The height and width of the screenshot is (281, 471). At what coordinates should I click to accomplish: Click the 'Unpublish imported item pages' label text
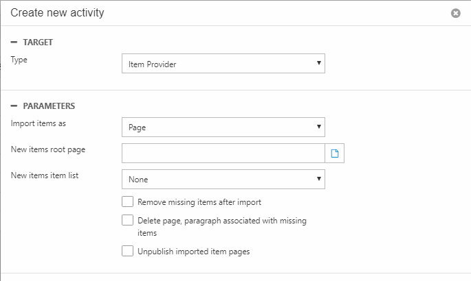(x=193, y=252)
